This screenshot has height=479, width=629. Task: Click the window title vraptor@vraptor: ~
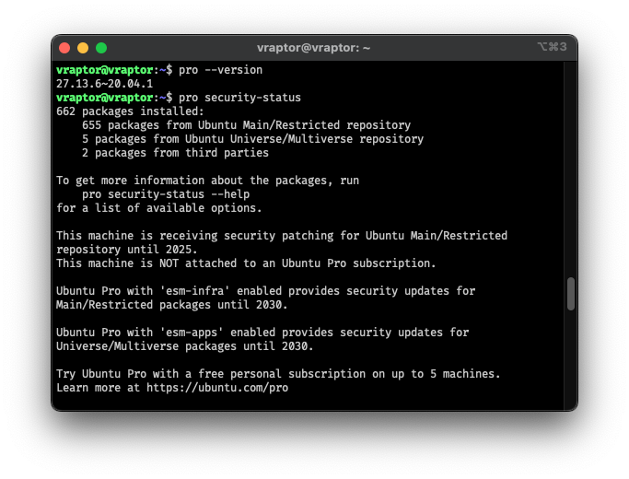point(313,48)
